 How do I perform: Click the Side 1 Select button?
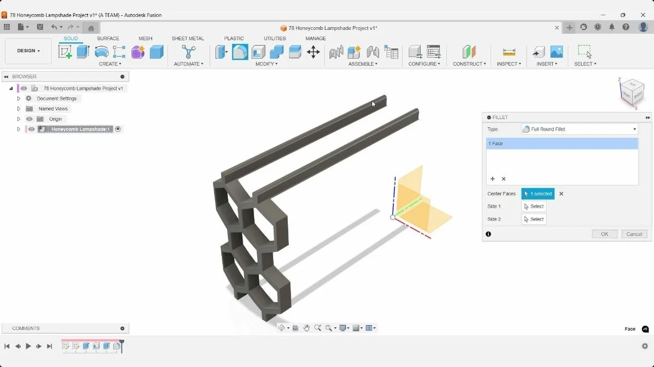[x=534, y=207]
